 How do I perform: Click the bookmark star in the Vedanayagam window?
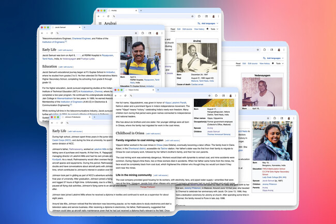pyautogui.click(x=258, y=50)
